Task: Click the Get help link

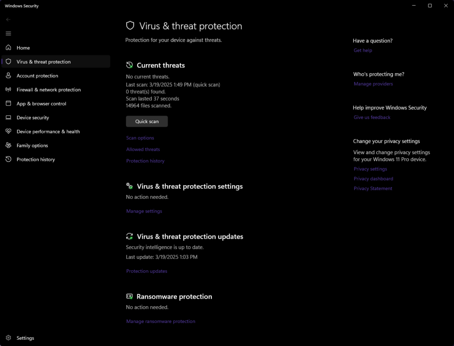Action: [363, 51]
